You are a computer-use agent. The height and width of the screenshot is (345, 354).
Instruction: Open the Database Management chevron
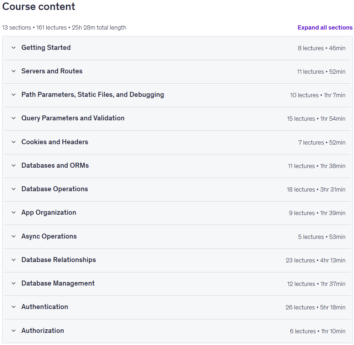14,283
